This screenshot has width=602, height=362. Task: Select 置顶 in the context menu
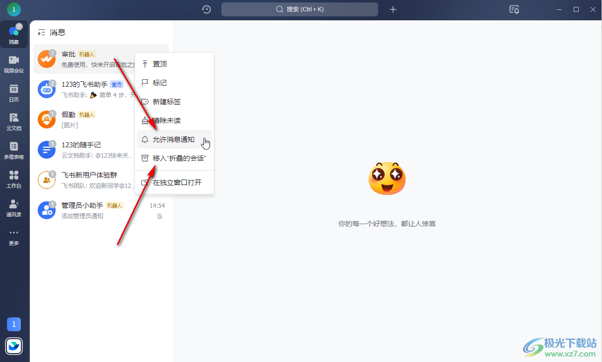174,64
